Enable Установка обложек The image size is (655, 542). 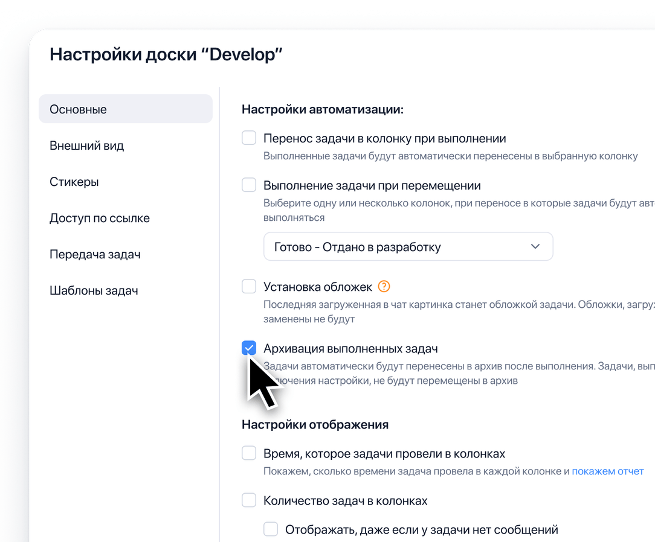(x=249, y=286)
